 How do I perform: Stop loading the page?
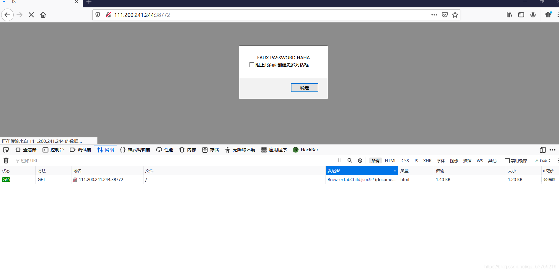tap(31, 15)
